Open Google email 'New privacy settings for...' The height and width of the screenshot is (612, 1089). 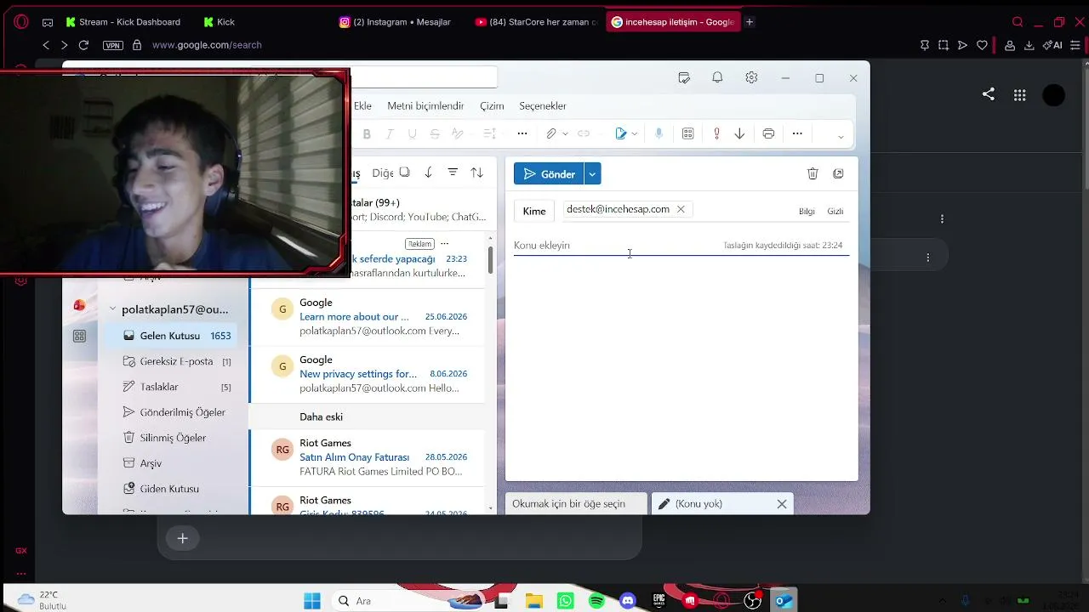point(368,374)
